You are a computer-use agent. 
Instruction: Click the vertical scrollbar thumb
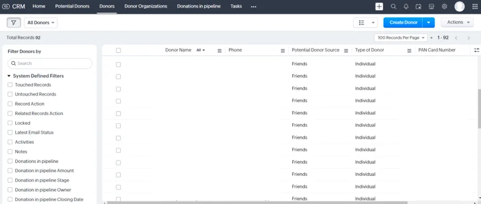[x=479, y=109]
